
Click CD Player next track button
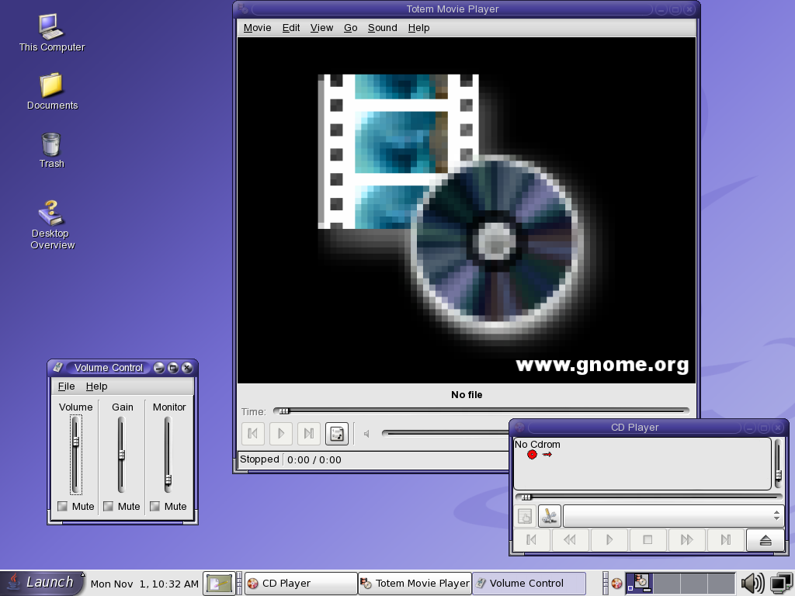click(726, 540)
